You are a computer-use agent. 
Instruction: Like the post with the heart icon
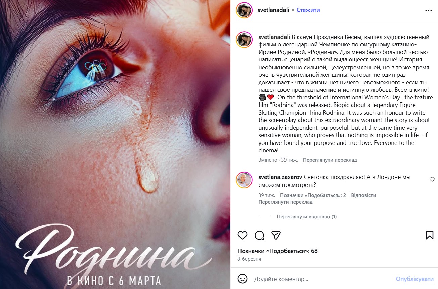point(243,235)
